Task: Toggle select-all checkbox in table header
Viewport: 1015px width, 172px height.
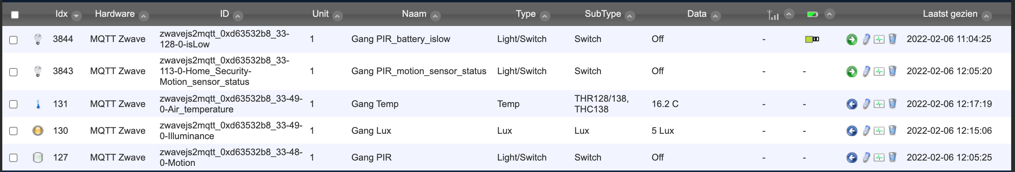Action: click(x=15, y=15)
